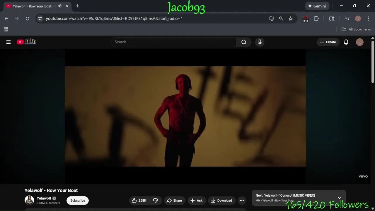Open the apps grid in bookmarks bar
The width and height of the screenshot is (375, 211).
click(x=6, y=29)
